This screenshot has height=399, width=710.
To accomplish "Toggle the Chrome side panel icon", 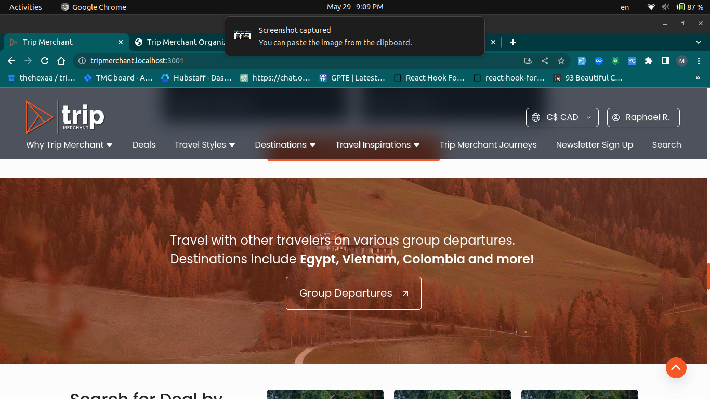I will tap(665, 61).
